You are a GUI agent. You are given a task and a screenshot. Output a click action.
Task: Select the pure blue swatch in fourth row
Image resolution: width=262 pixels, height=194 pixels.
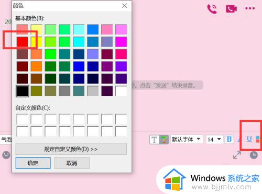(x=79, y=66)
